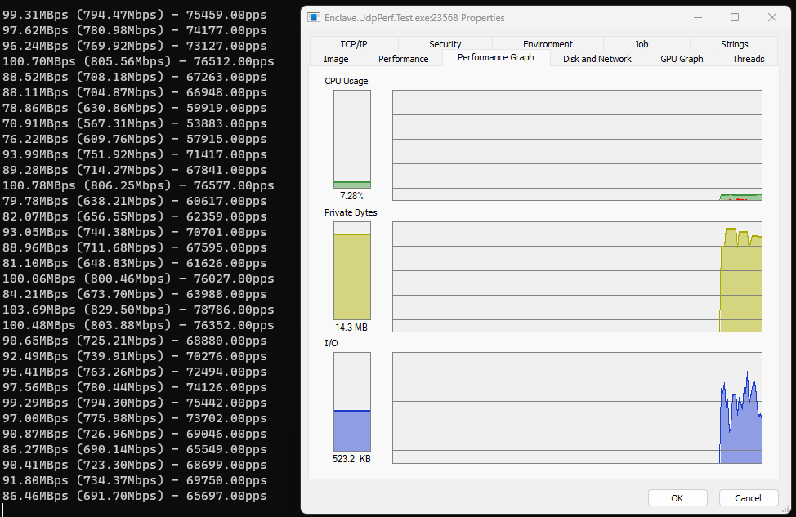The height and width of the screenshot is (517, 796).
Task: Click the Private Bytes history graph
Action: tap(577, 277)
